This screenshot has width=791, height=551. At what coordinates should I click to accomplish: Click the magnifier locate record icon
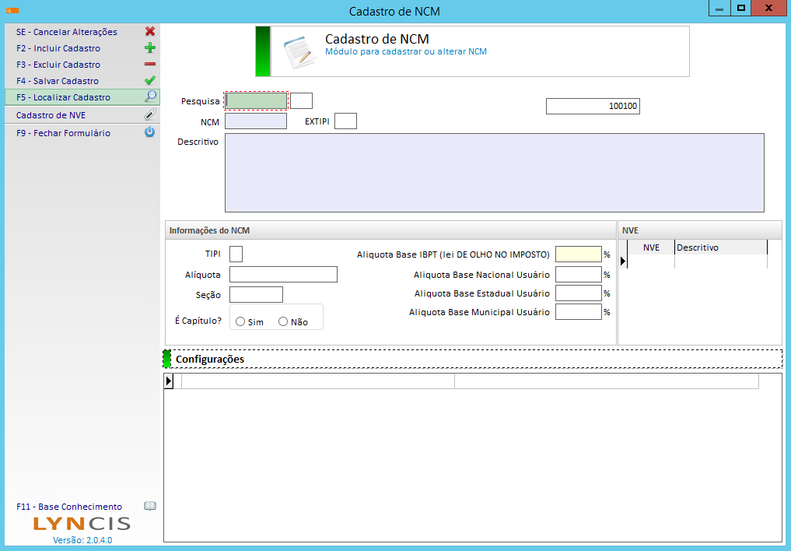tap(150, 97)
